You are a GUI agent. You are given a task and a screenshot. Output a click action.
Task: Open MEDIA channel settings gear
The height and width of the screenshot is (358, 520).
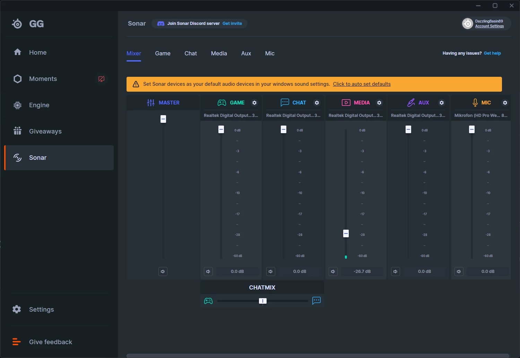[379, 103]
